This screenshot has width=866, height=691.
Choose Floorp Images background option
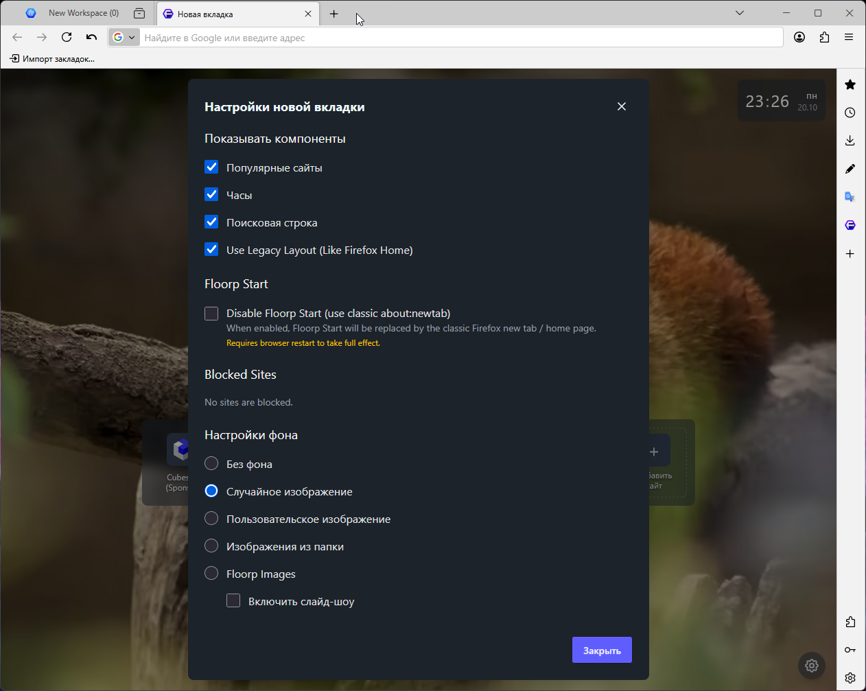[x=211, y=574]
